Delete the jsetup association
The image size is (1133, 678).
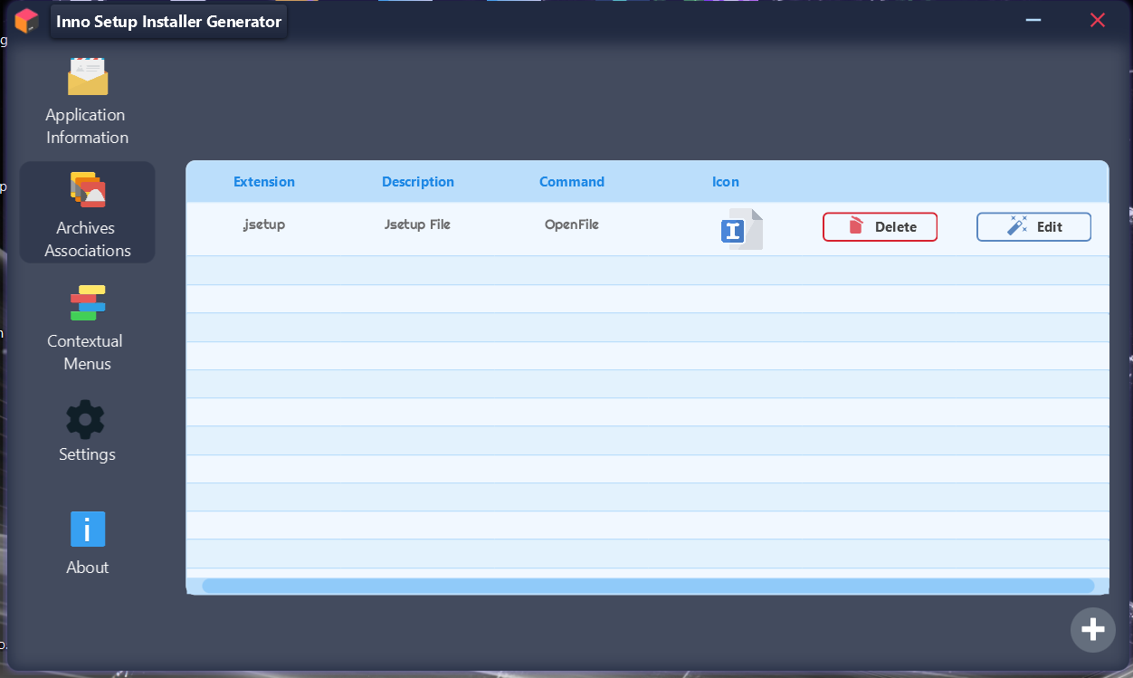[880, 226]
